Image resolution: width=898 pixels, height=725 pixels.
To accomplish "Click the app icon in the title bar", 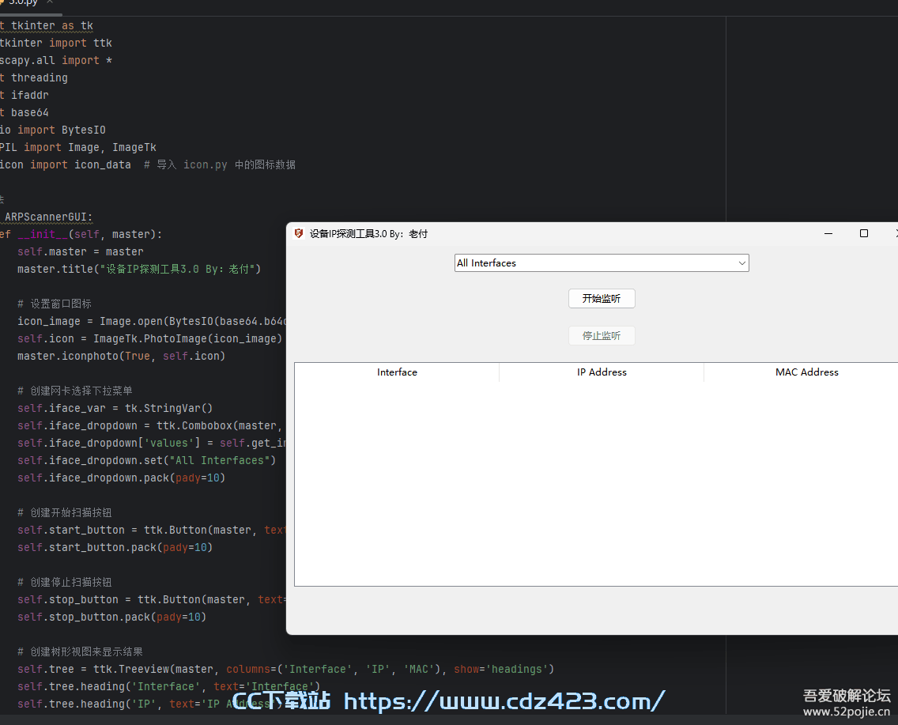I will (x=298, y=234).
